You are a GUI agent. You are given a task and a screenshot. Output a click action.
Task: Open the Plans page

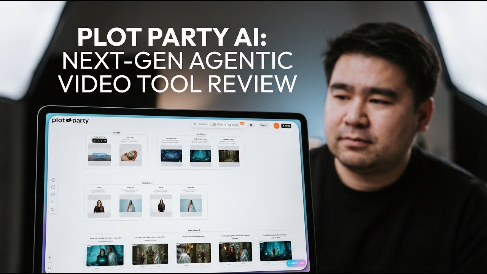tap(263, 125)
